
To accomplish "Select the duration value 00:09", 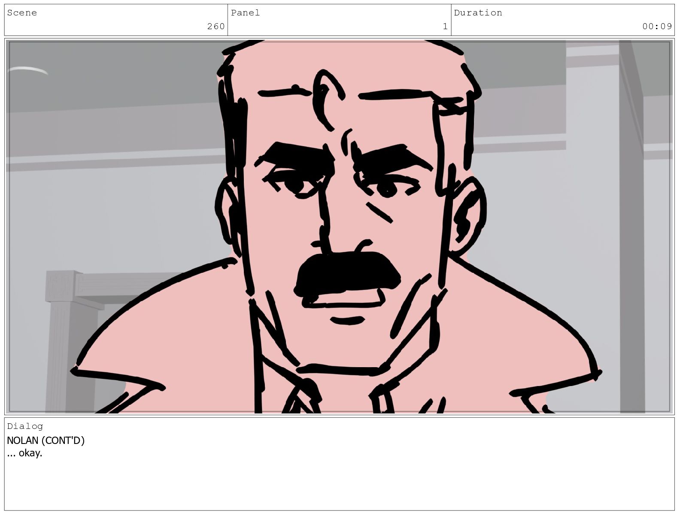I will (x=657, y=27).
